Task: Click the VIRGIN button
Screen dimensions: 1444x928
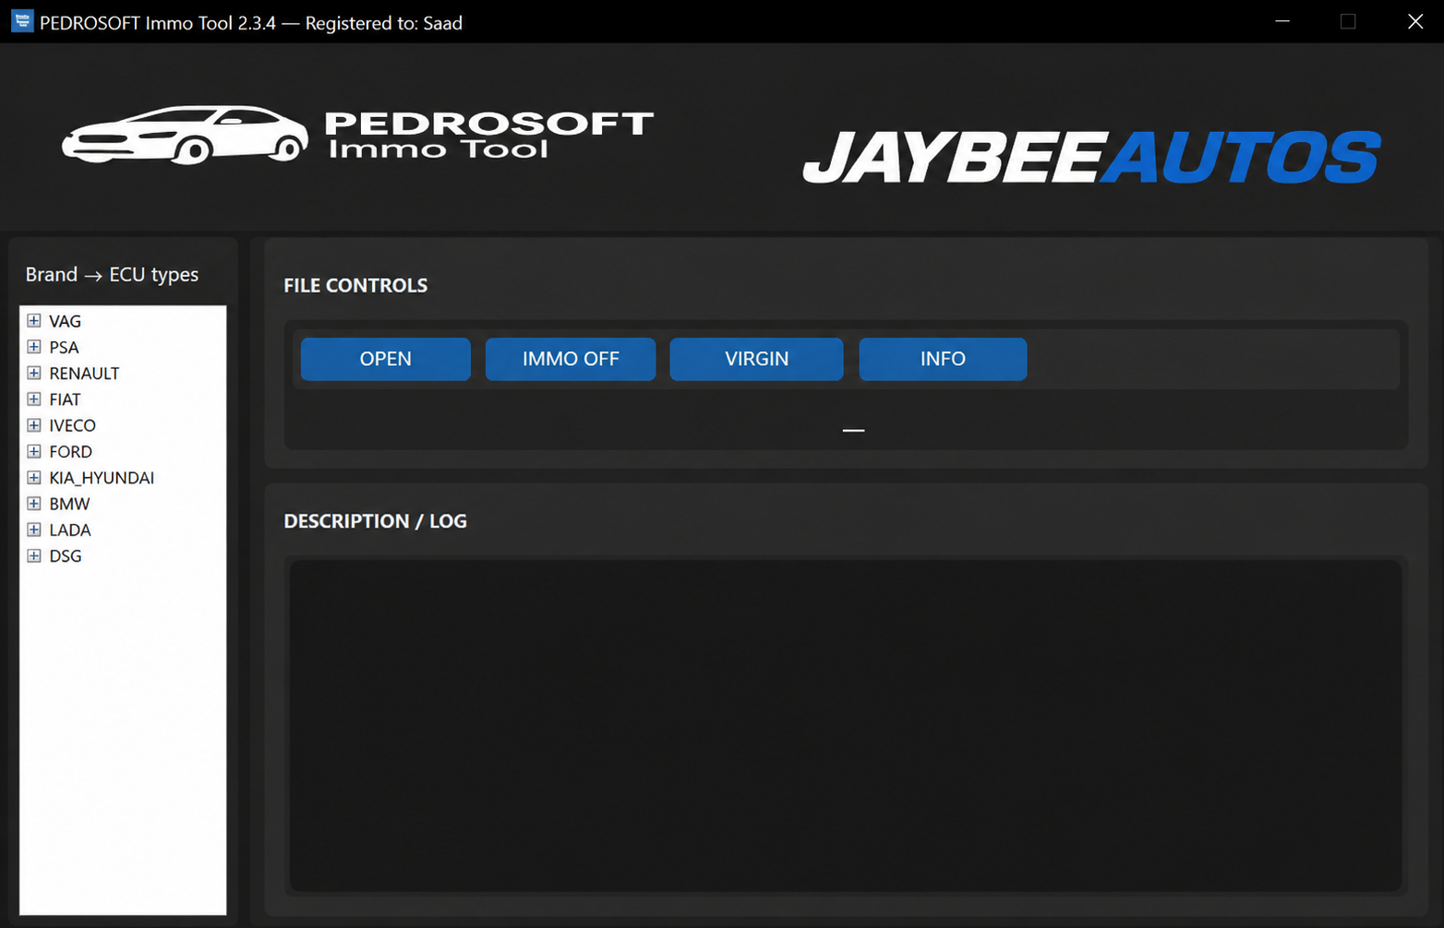Action: click(756, 359)
